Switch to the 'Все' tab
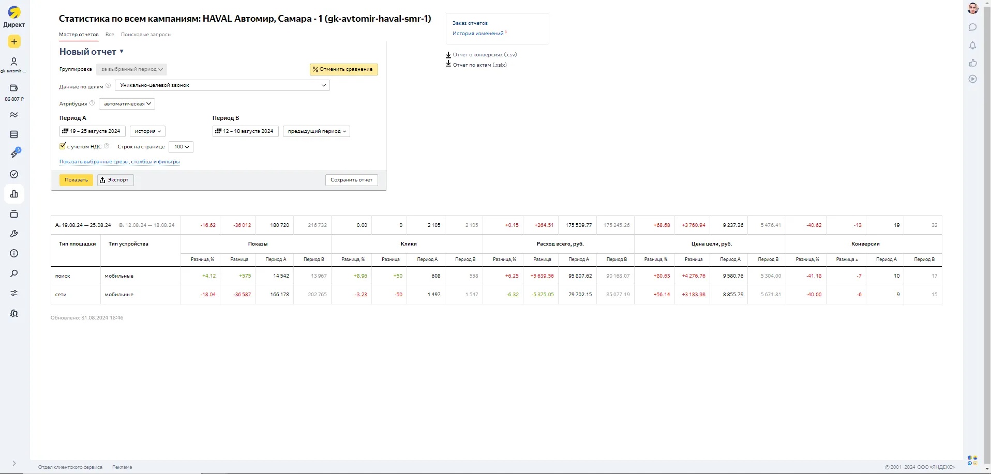Viewport: 991px width, 474px height. pyautogui.click(x=110, y=35)
